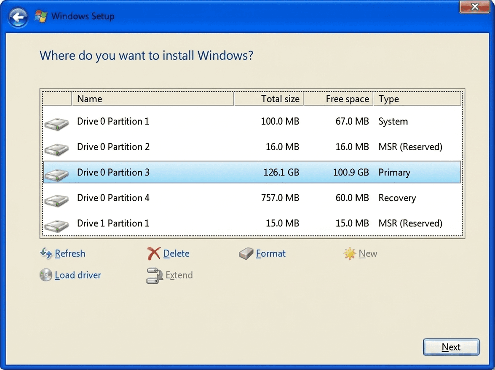
Task: Select the Drive 0 Partition 4 row
Action: pos(252,198)
